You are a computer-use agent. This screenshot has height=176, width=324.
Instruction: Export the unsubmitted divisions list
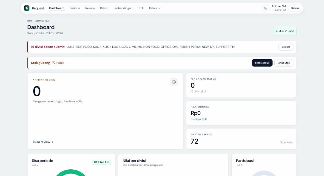coord(286,47)
